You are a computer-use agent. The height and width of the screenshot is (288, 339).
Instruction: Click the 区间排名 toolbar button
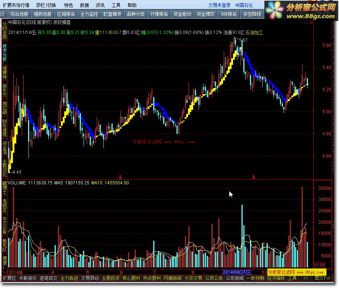point(66,14)
